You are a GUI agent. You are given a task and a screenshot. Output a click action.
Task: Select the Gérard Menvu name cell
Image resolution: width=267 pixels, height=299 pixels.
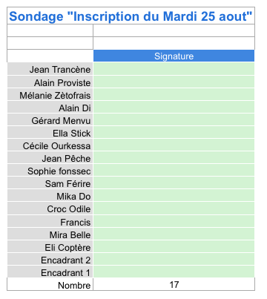(50, 120)
